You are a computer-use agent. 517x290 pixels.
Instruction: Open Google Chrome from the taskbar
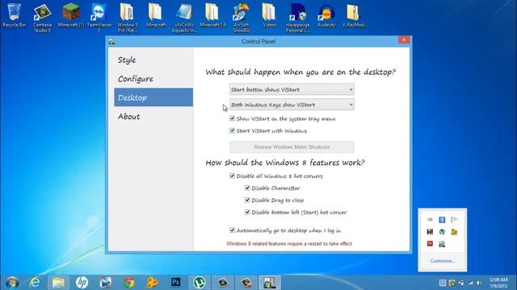(129, 283)
